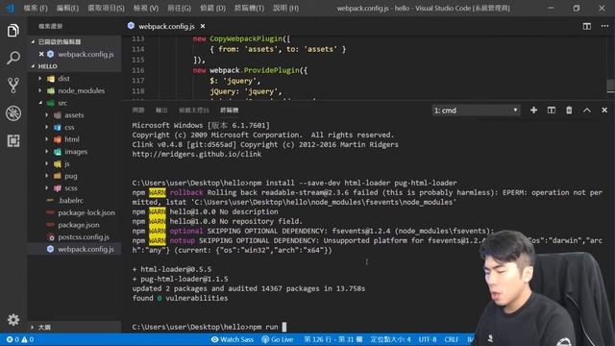Open the View (V) menu
The image size is (615, 346).
click(146, 8)
